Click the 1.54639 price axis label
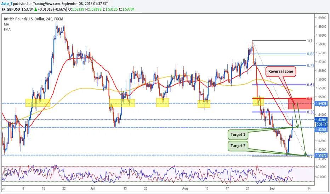 click(321, 103)
